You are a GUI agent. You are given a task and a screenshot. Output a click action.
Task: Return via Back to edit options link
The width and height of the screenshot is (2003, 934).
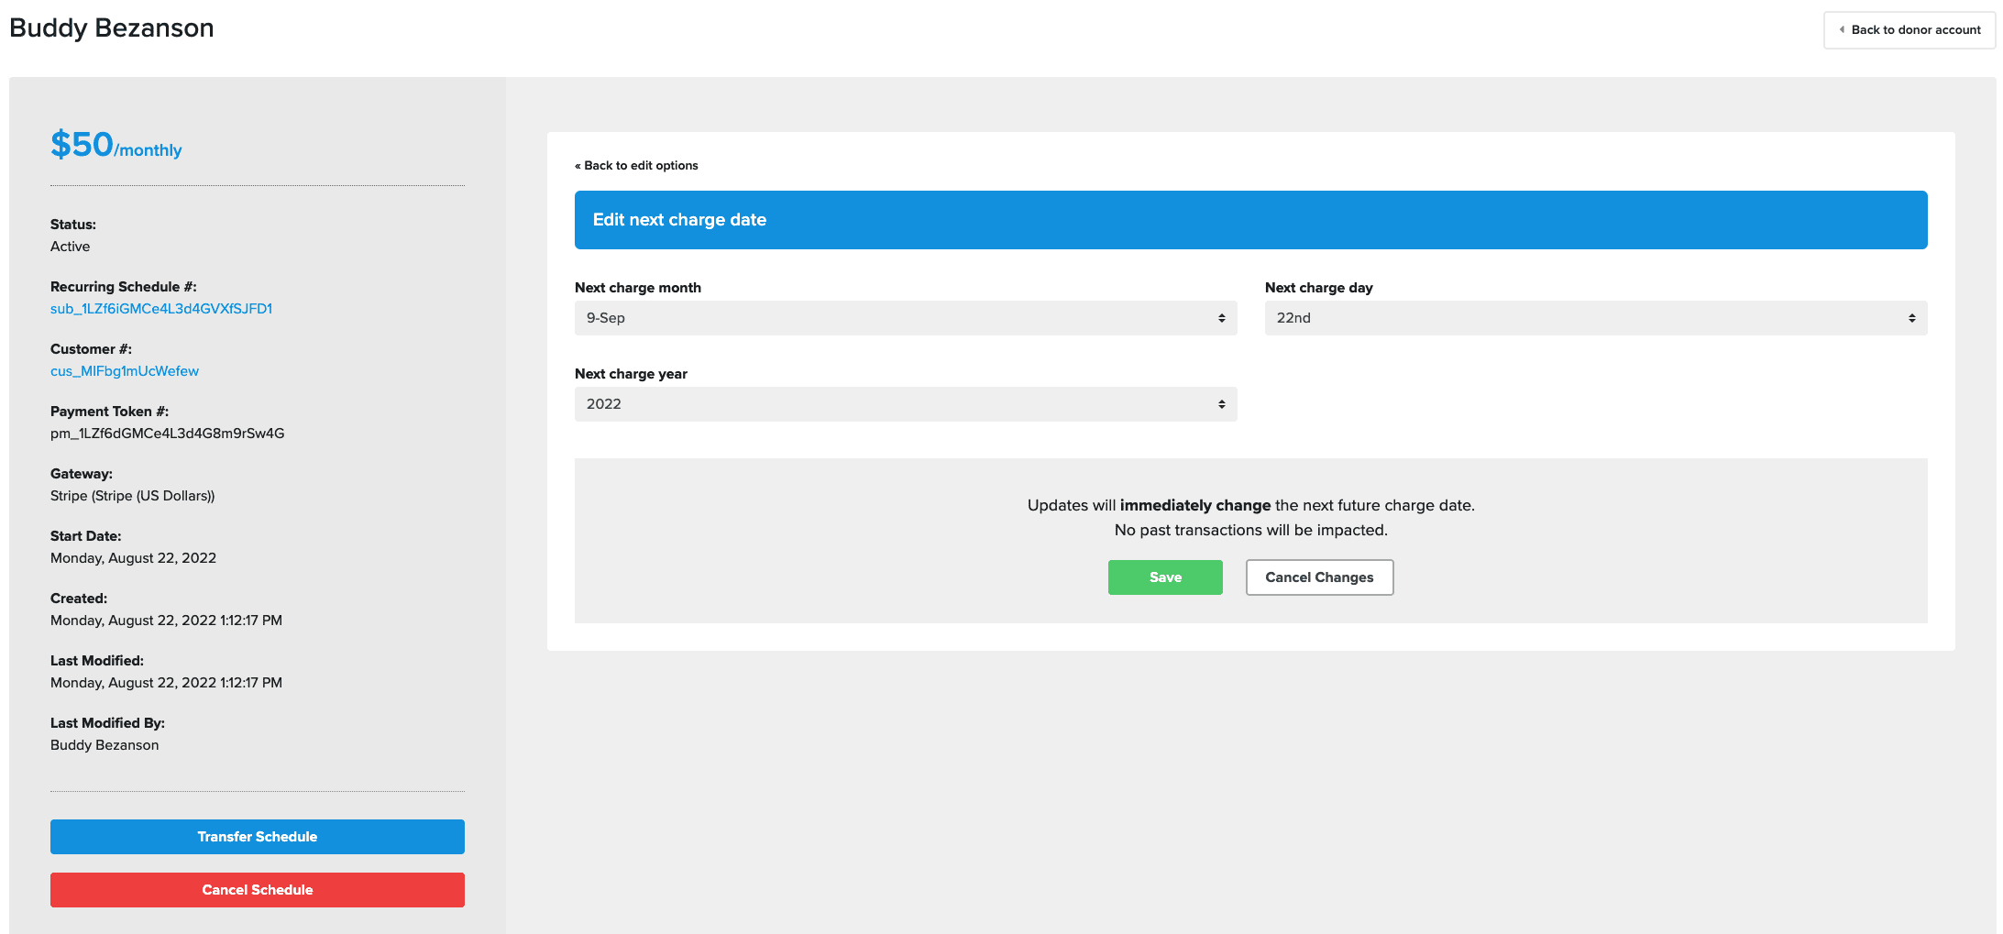[637, 166]
